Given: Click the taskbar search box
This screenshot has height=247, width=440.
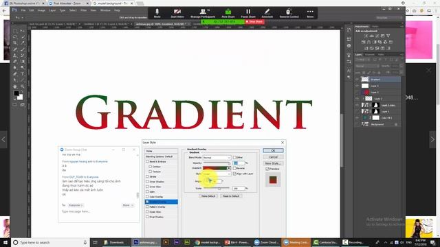Looking at the screenshot, I should pyautogui.click(x=50, y=242).
